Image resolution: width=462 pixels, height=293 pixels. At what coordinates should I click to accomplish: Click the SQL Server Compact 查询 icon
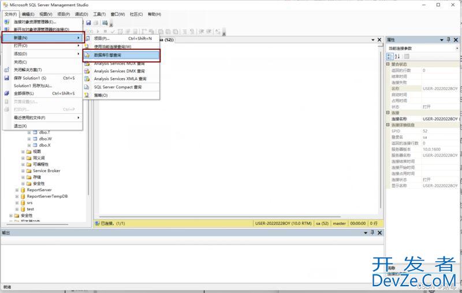point(87,87)
